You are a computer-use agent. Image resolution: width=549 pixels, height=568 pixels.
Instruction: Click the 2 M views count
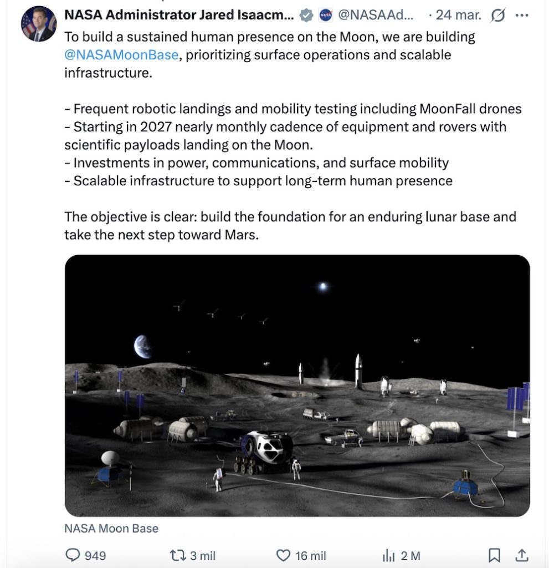[411, 555]
